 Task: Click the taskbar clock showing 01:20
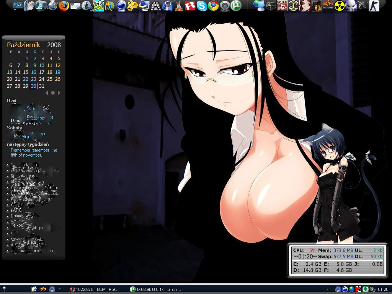click(383, 289)
